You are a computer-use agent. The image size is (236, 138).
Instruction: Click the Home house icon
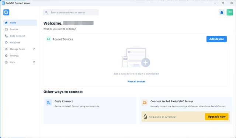click(6, 23)
